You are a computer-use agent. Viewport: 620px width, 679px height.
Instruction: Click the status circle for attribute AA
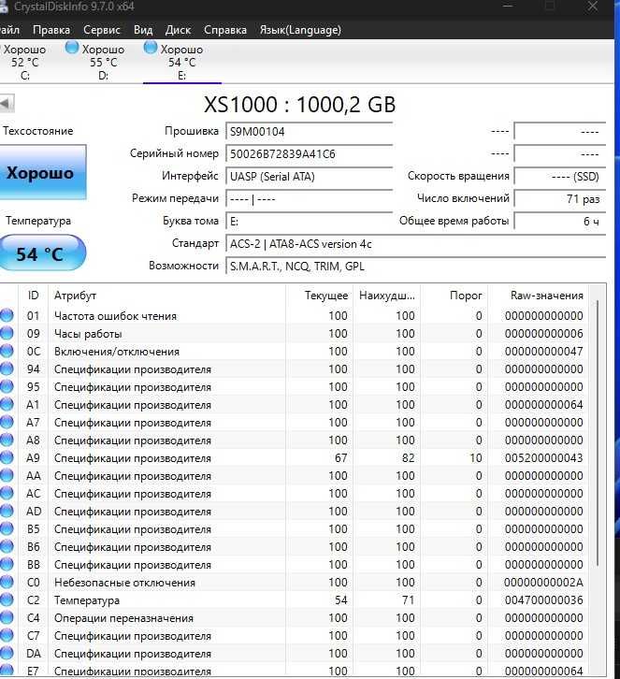click(x=7, y=475)
